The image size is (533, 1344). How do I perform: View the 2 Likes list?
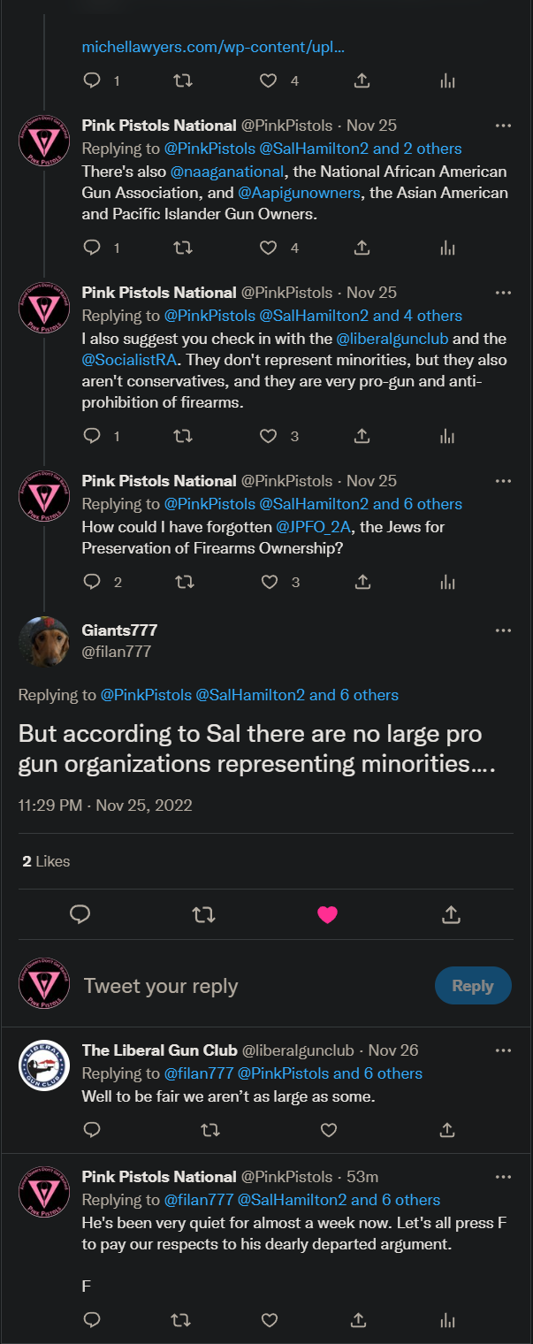[46, 861]
